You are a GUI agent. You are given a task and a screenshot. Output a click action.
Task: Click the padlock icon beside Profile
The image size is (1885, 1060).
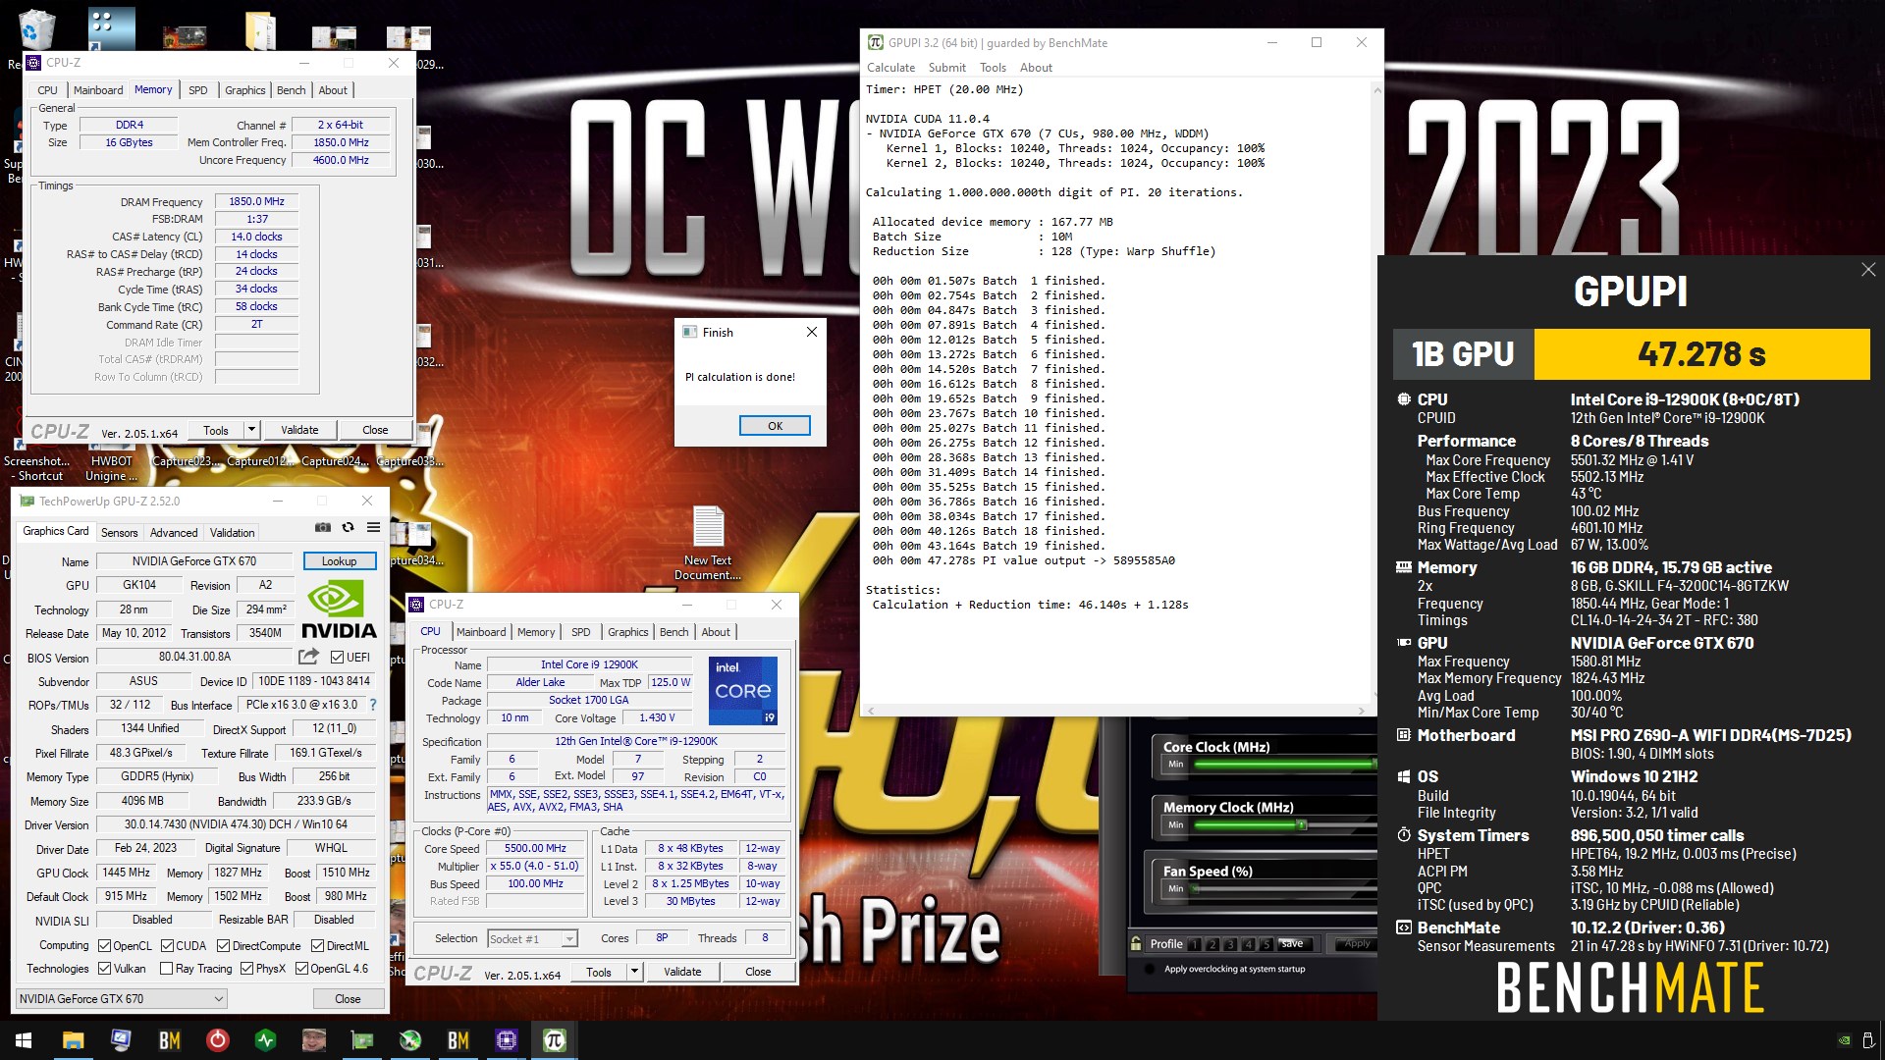[x=1136, y=944]
